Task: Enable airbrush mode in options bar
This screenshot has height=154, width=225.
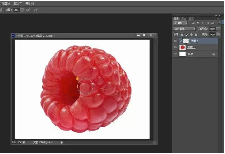Action: click(x=28, y=10)
